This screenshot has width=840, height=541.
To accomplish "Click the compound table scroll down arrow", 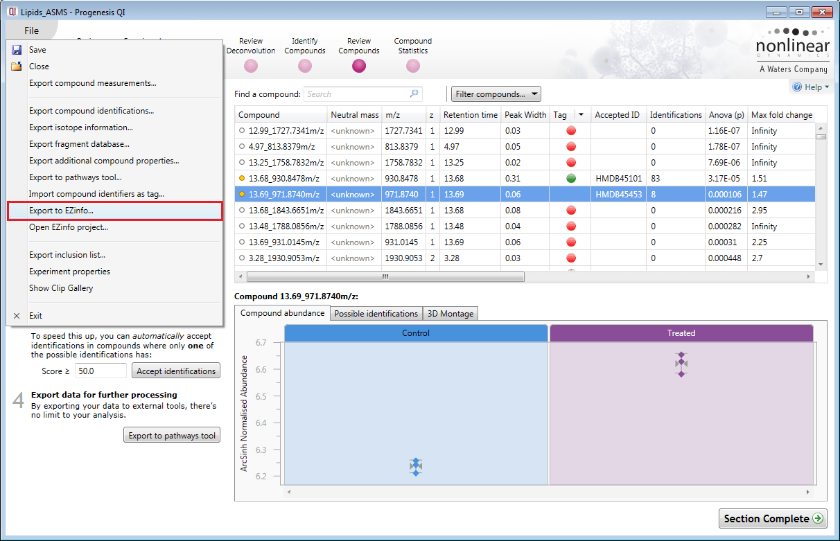I will (x=821, y=265).
